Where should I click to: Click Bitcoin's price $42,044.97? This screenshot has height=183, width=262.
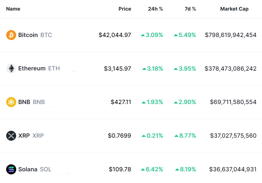pyautogui.click(x=115, y=35)
